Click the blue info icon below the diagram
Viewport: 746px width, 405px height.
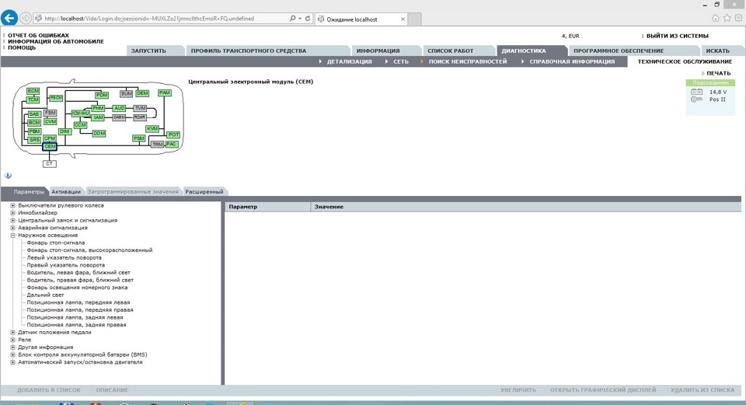(x=8, y=176)
